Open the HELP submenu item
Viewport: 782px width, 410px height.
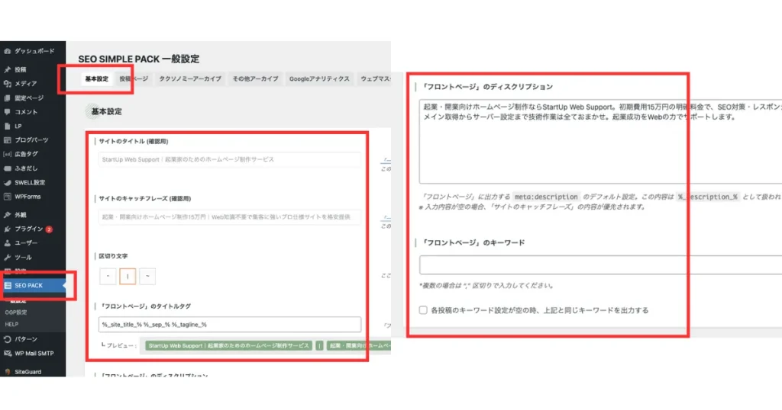tap(11, 325)
